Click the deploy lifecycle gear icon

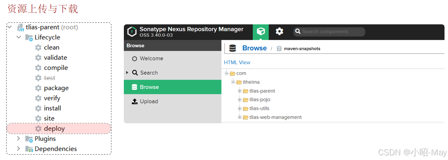point(38,129)
